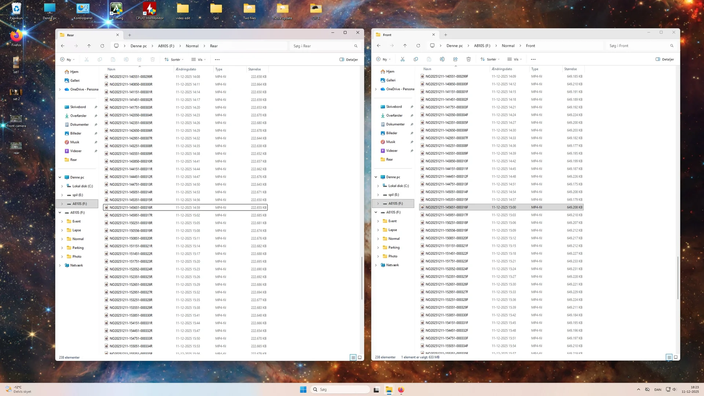This screenshot has width=704, height=396.
Task: Select file NO20251211-150251-000318R
Action: [x=186, y=223]
